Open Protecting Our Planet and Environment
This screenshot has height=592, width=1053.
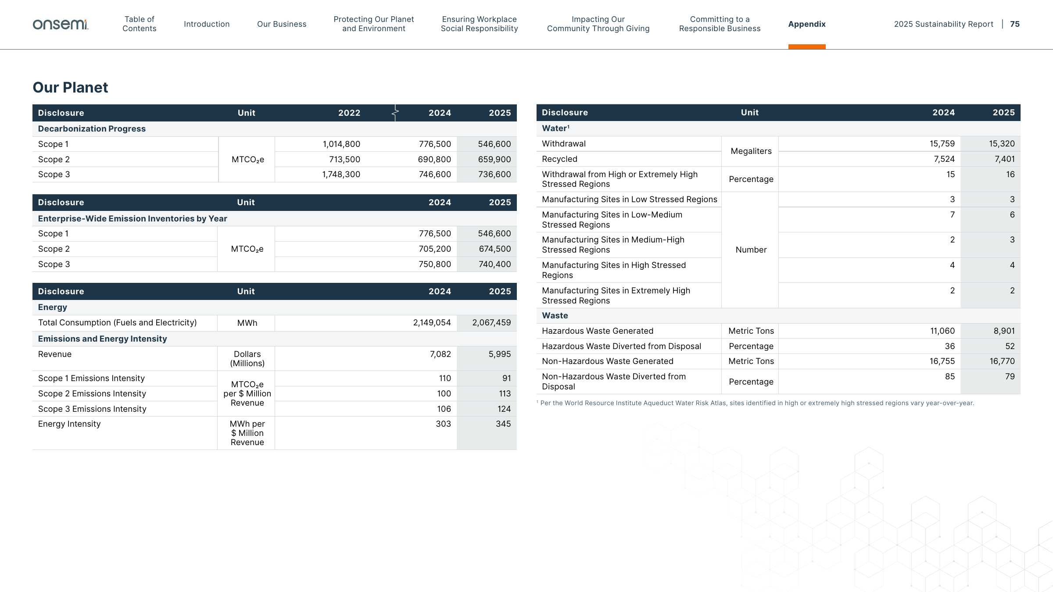click(374, 24)
